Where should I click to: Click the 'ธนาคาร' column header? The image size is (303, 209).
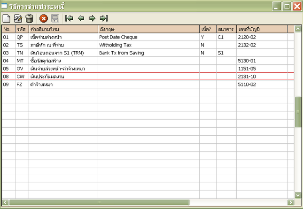pyautogui.click(x=226, y=29)
